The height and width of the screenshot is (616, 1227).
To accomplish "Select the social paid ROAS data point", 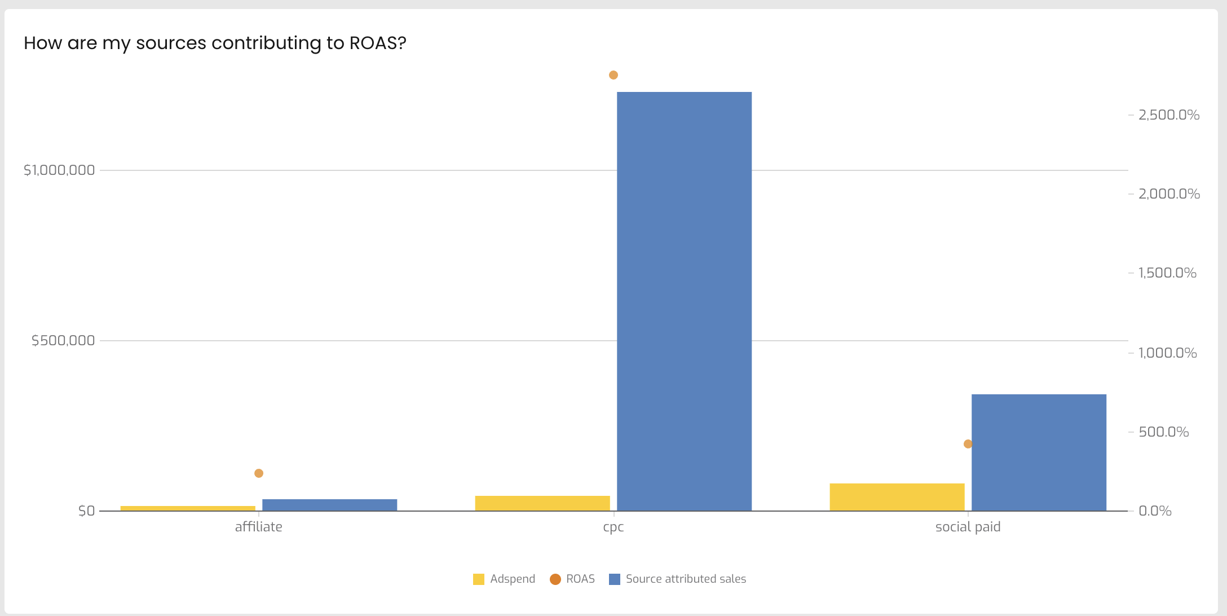I will (x=968, y=444).
